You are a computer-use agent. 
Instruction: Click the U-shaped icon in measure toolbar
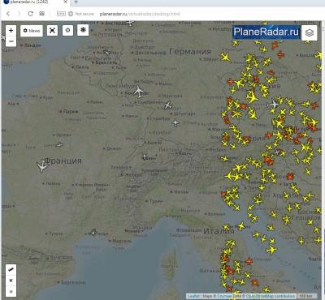[x=11, y=291]
